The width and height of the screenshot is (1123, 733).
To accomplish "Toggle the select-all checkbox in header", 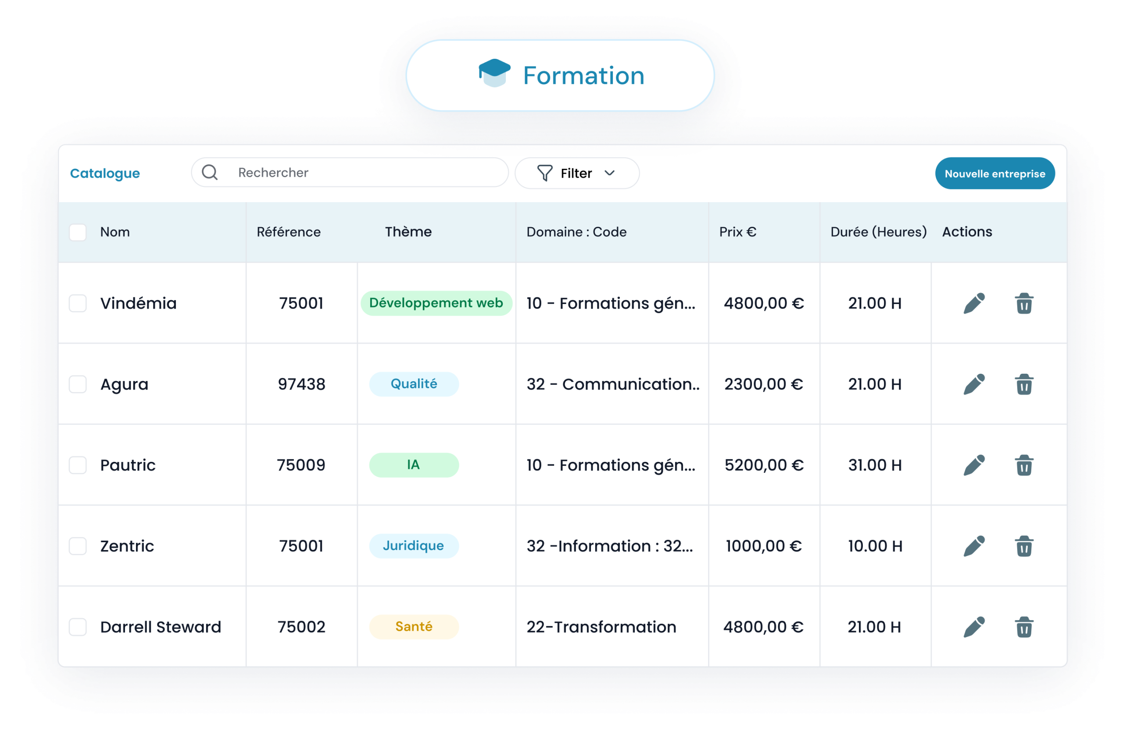I will click(x=78, y=232).
